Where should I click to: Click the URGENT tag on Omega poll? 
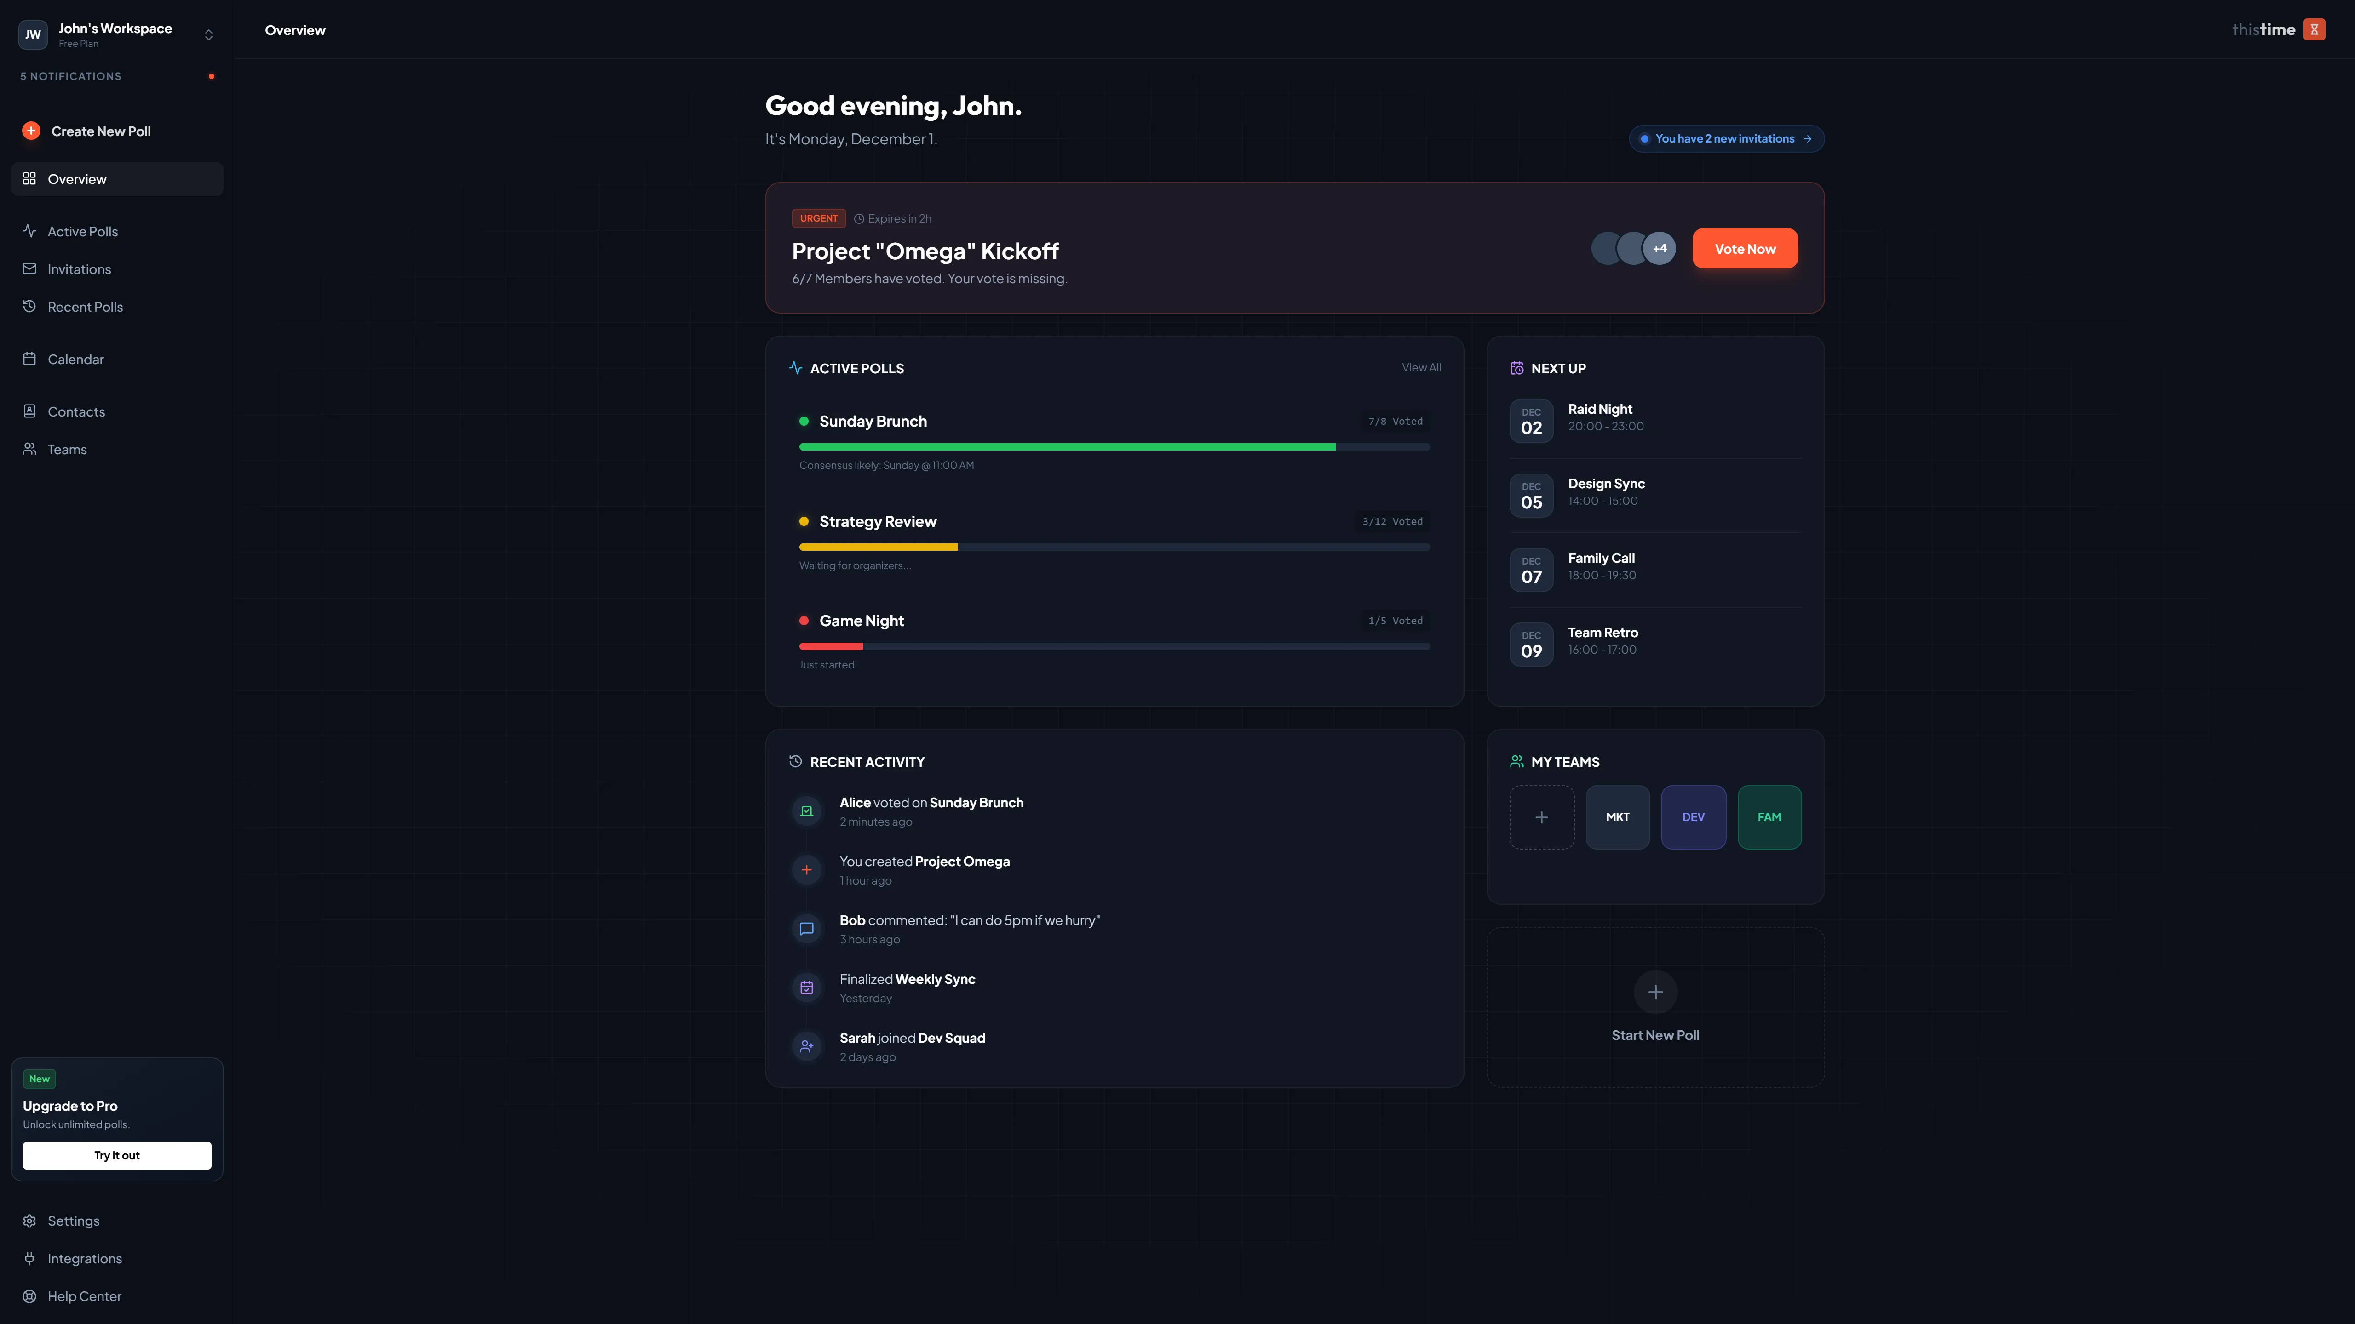(x=818, y=218)
